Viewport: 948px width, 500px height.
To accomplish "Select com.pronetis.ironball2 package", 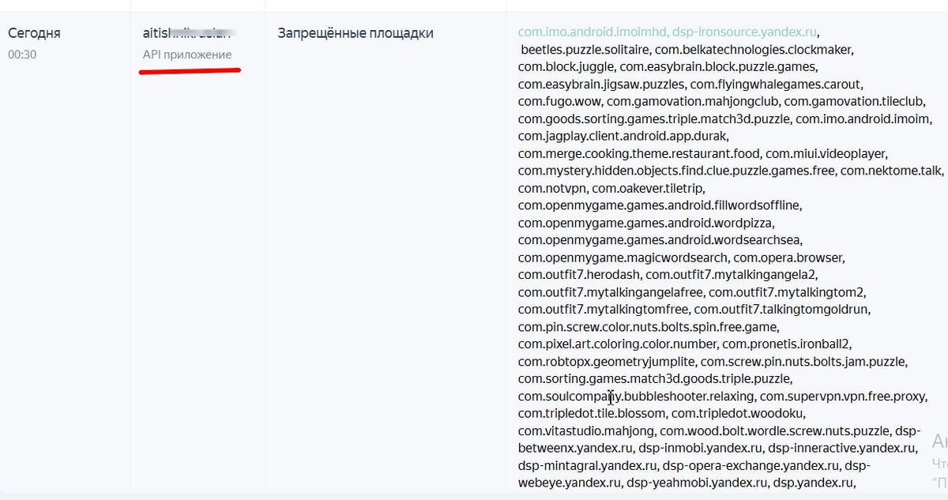I will 786,344.
